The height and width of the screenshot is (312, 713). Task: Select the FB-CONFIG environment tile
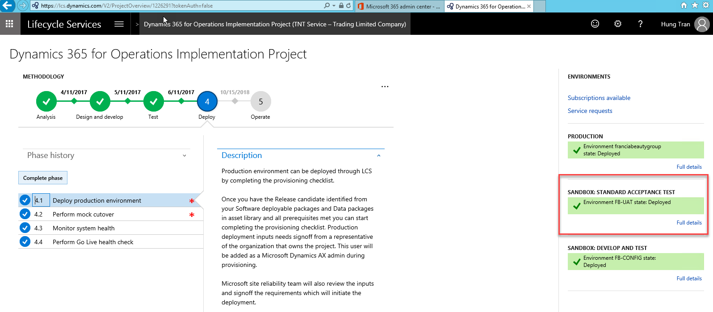click(x=636, y=262)
